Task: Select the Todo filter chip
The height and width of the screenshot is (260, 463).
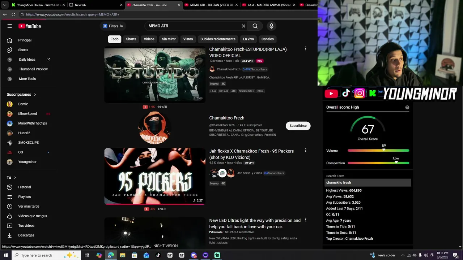Action: [115, 39]
